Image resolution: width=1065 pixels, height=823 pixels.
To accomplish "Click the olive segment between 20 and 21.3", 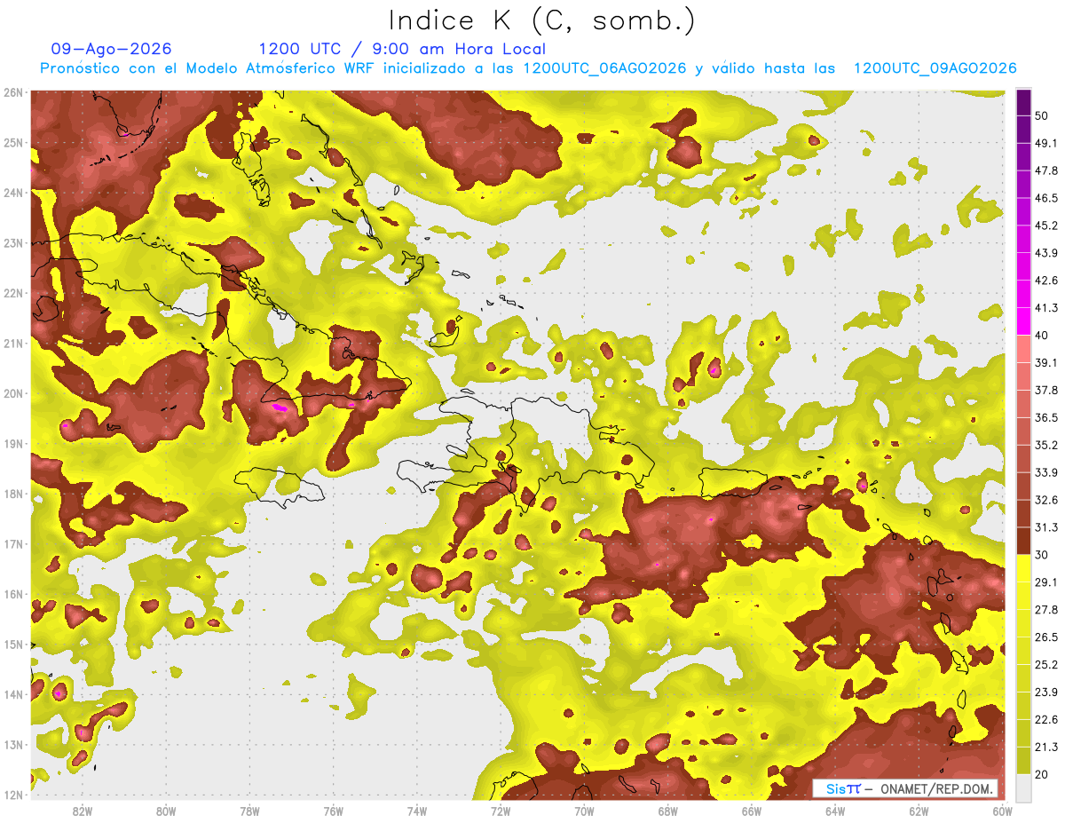I will [1023, 760].
